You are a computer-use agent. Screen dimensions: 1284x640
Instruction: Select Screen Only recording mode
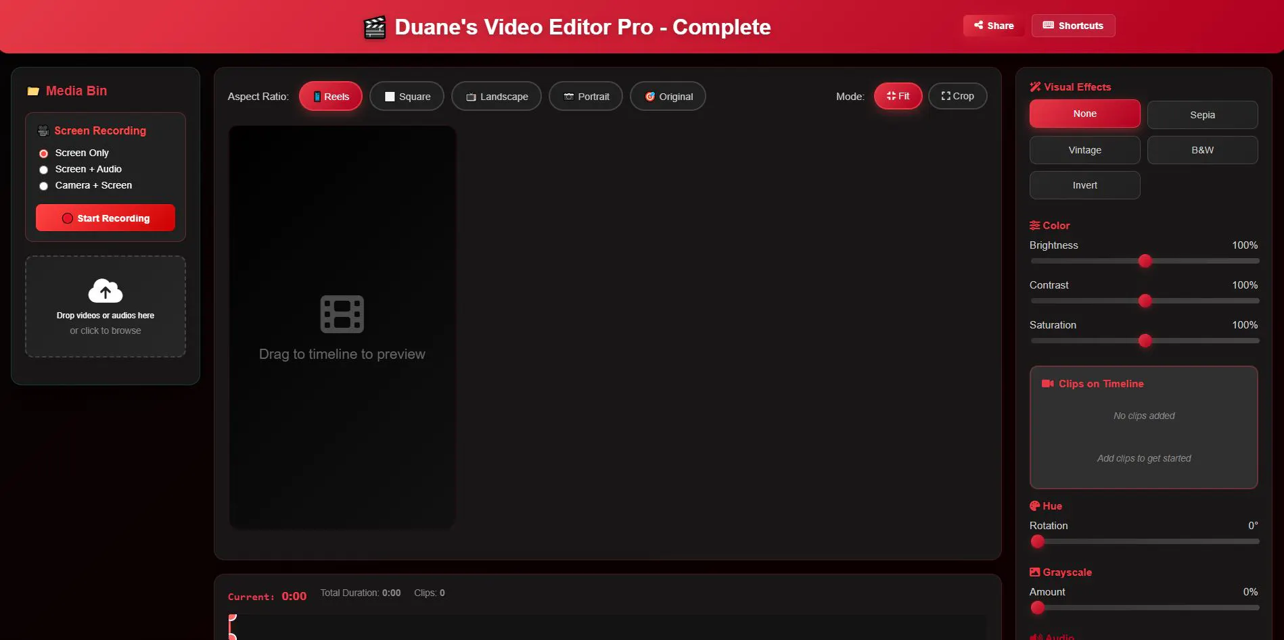click(44, 153)
